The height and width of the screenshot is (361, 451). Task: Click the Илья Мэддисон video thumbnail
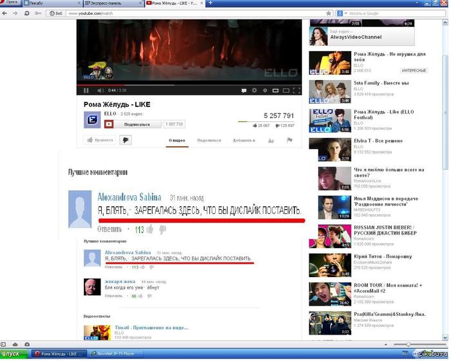pyautogui.click(x=334, y=208)
